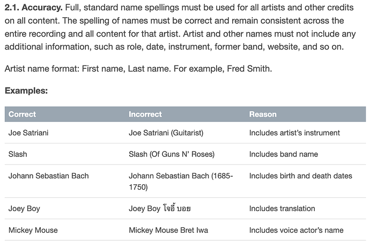Click the Incorrect column header
This screenshot has height=245, width=370.
[145, 114]
